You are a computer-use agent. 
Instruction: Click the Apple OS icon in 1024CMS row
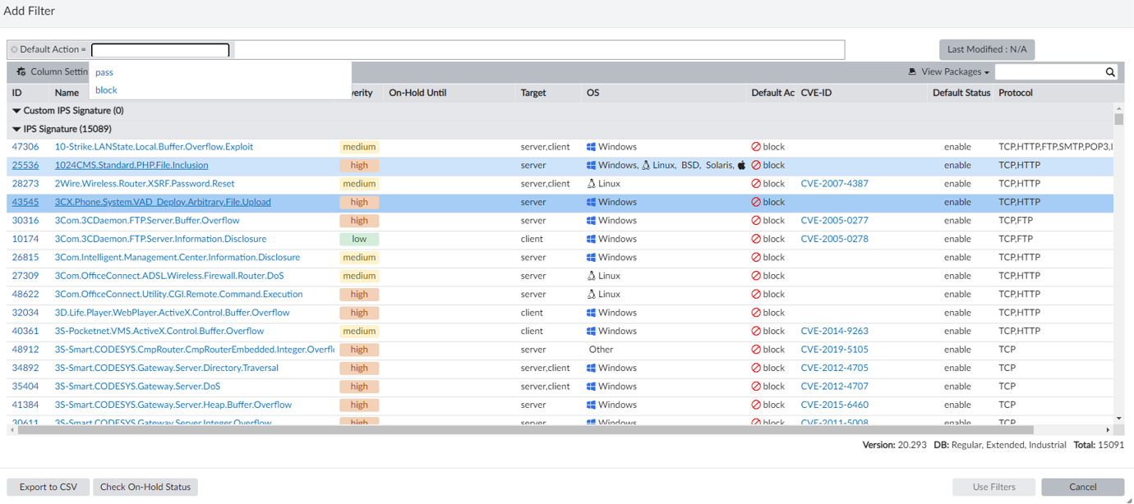click(x=742, y=165)
